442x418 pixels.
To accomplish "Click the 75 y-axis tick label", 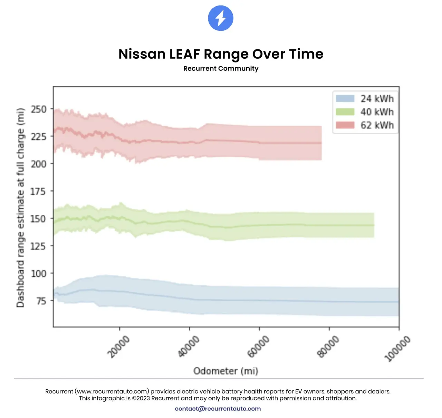I will pyautogui.click(x=41, y=301).
